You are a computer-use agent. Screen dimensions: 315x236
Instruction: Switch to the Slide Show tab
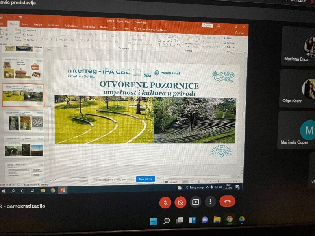[x=89, y=26]
